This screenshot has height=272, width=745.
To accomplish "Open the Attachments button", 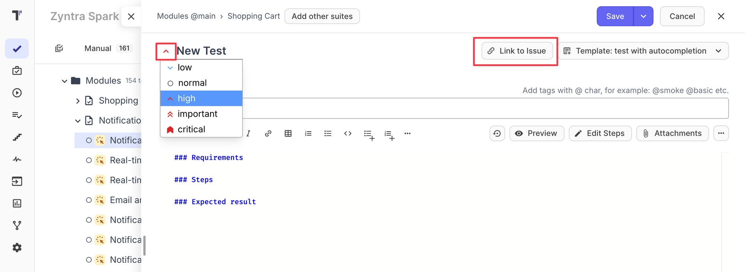I will 672,133.
